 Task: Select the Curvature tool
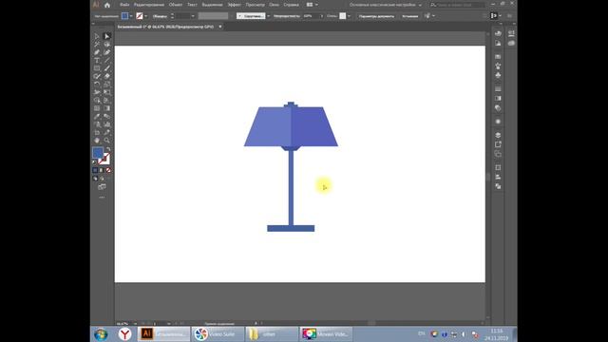(107, 52)
